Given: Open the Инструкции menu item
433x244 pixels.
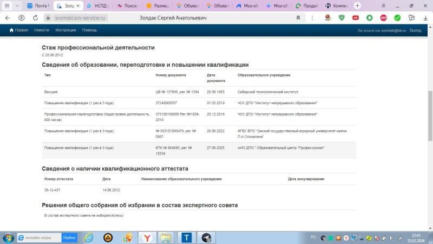Looking at the screenshot, I should 65,30.
